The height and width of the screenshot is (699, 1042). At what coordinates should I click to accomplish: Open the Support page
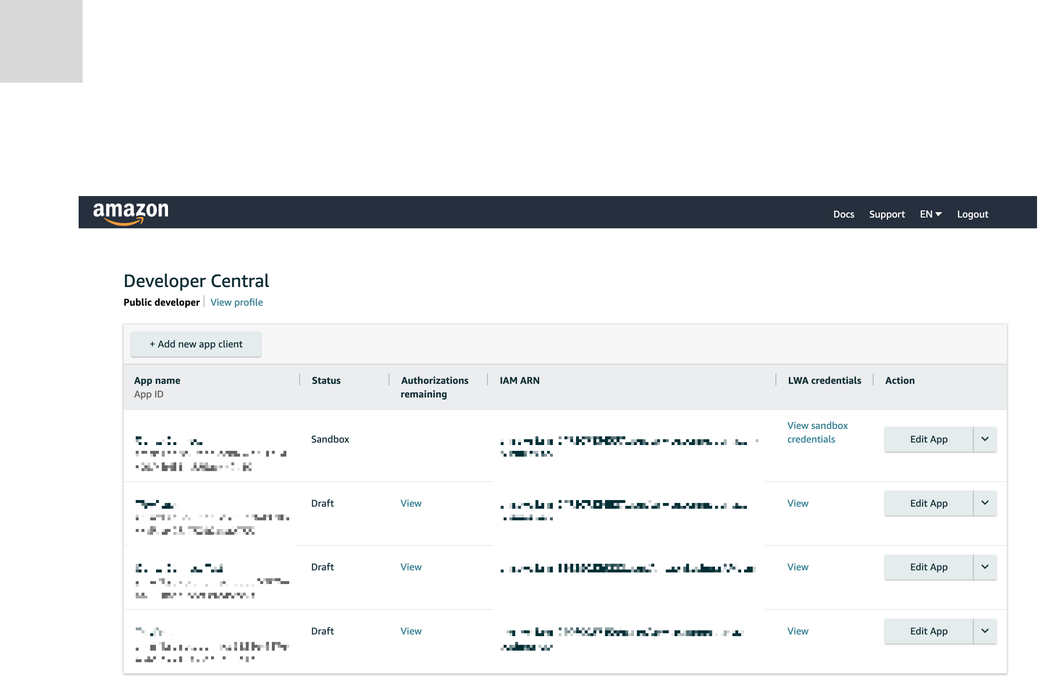pos(887,214)
